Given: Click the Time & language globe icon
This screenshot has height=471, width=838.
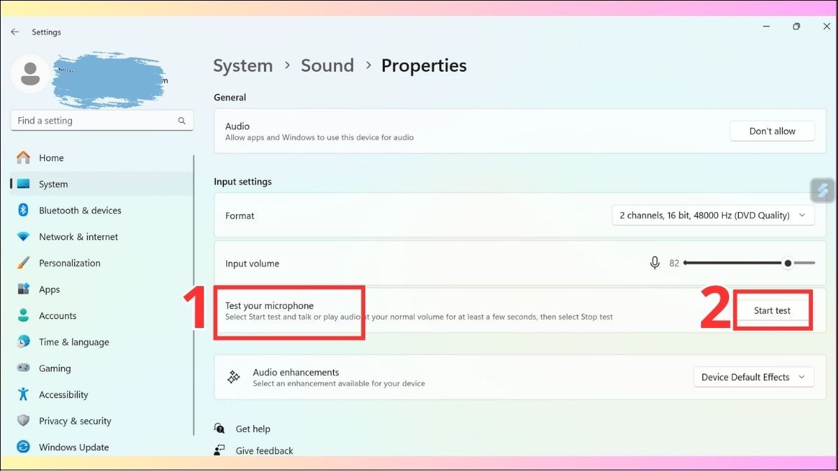Looking at the screenshot, I should [24, 342].
